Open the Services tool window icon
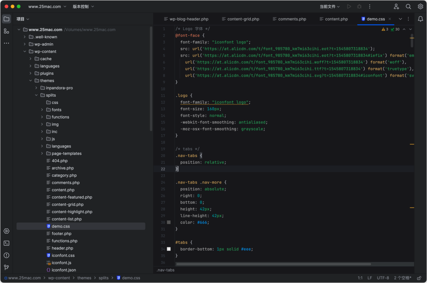 7,231
